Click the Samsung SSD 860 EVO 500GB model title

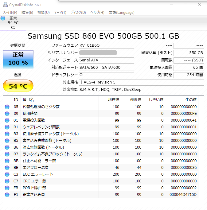103,36
